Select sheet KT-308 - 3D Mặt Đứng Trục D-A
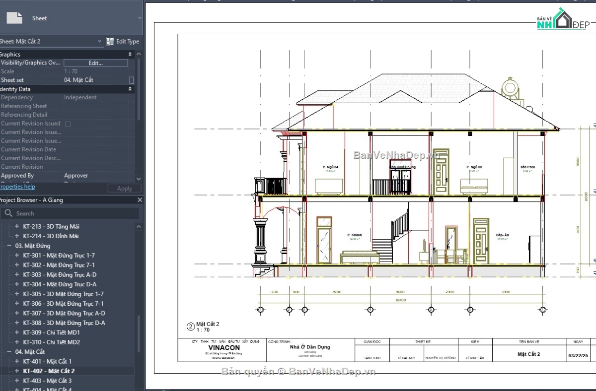 [x=64, y=323]
